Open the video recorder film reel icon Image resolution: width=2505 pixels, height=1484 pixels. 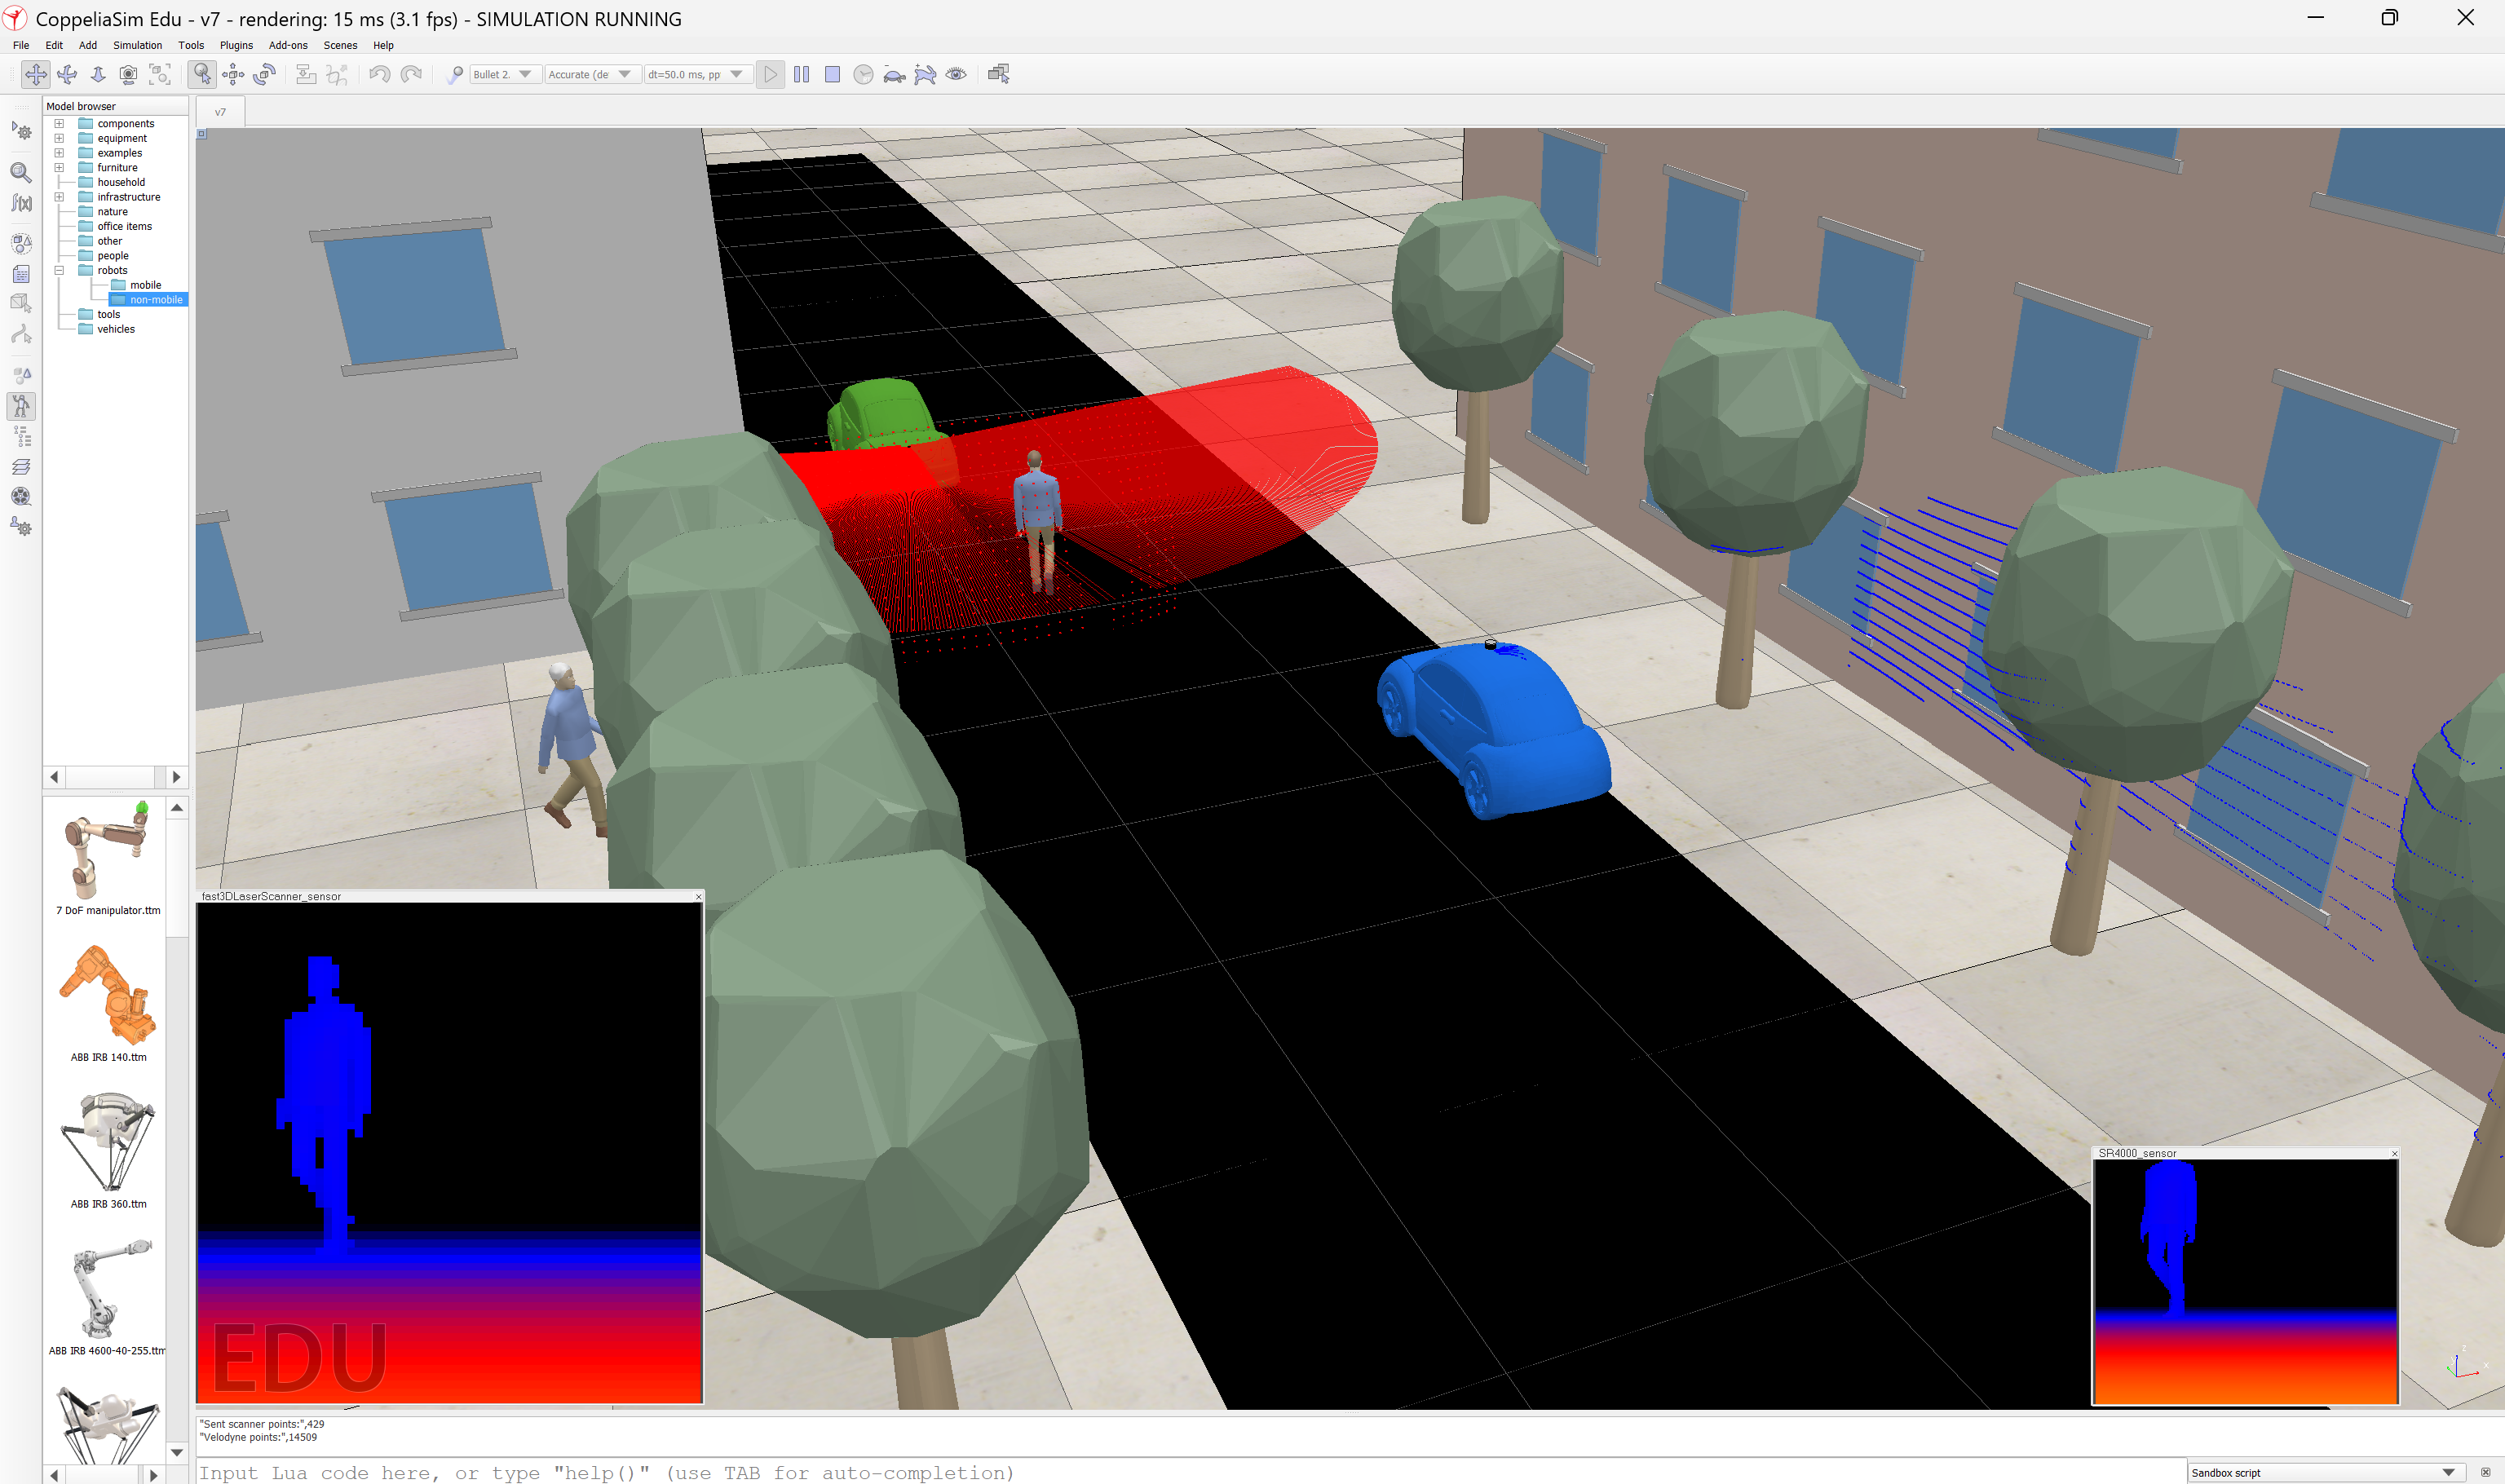pyautogui.click(x=21, y=496)
